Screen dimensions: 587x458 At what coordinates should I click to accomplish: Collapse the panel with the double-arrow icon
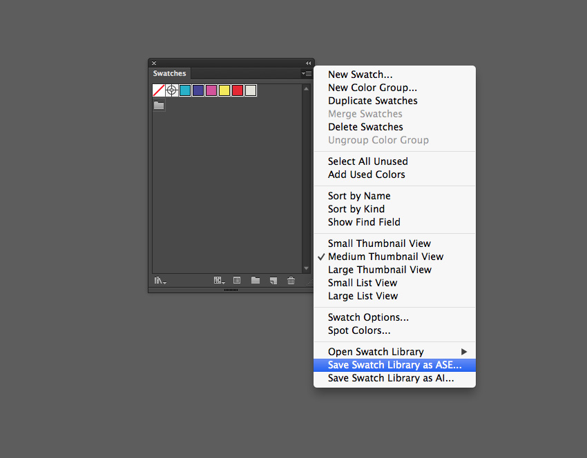click(x=308, y=63)
